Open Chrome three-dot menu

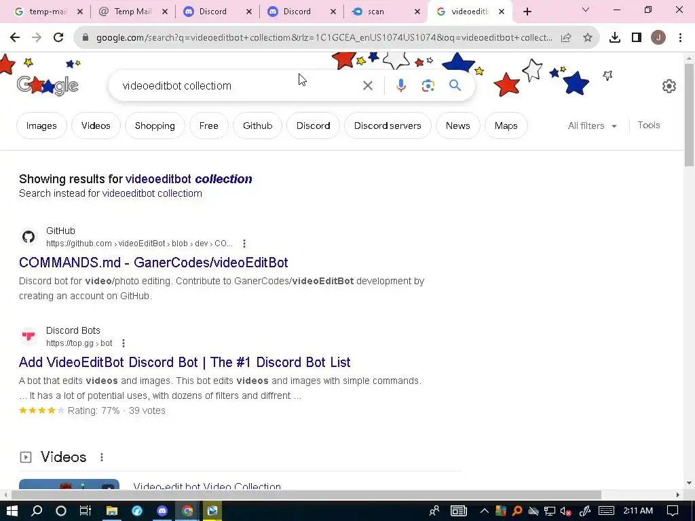[x=680, y=38]
